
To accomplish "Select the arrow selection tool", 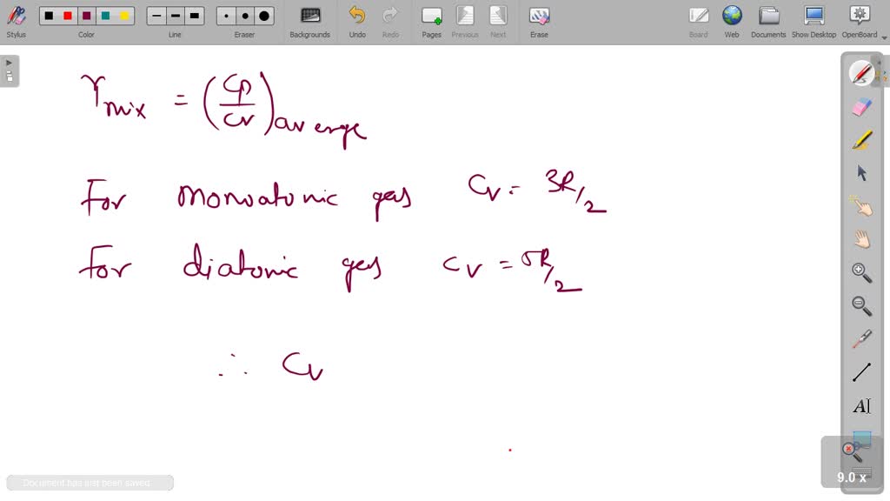I will (x=860, y=172).
